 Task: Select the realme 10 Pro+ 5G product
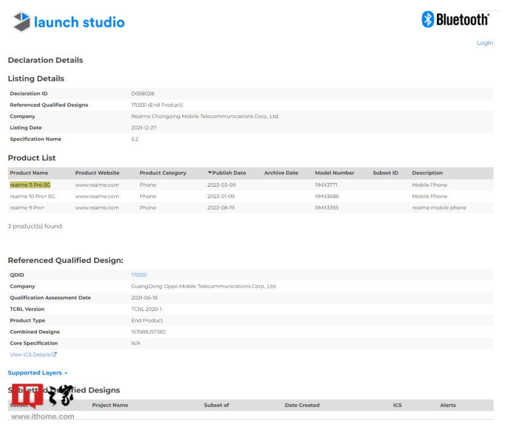tap(31, 196)
